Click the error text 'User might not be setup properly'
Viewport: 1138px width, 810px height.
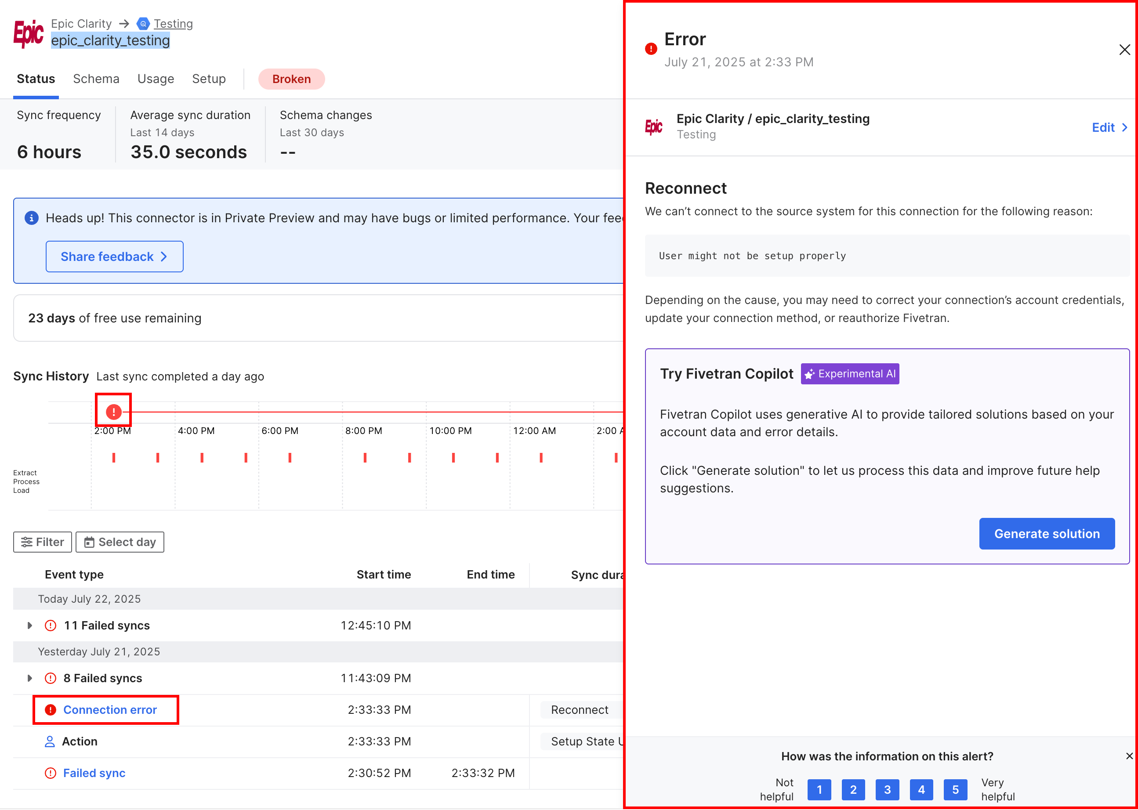[752, 256]
